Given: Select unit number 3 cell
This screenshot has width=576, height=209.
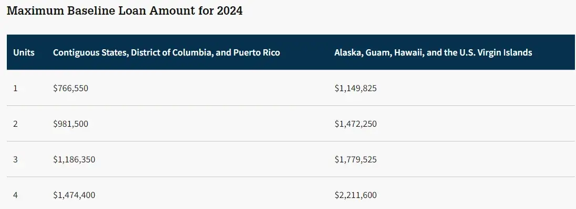Looking at the screenshot, I should pyautogui.click(x=15, y=160).
